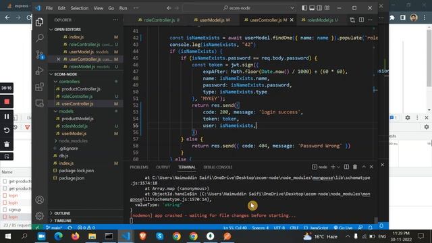The width and height of the screenshot is (432, 243).
Task: Close userController.js in Open Editors list
Action: click(59, 59)
